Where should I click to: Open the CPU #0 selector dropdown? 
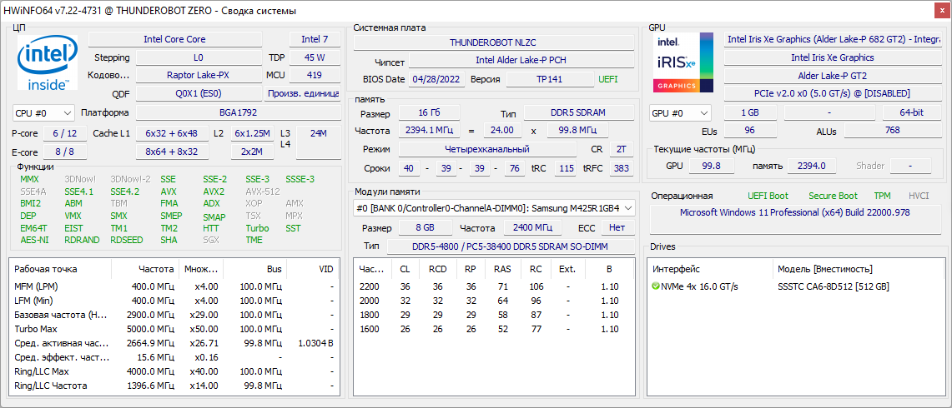tap(44, 112)
